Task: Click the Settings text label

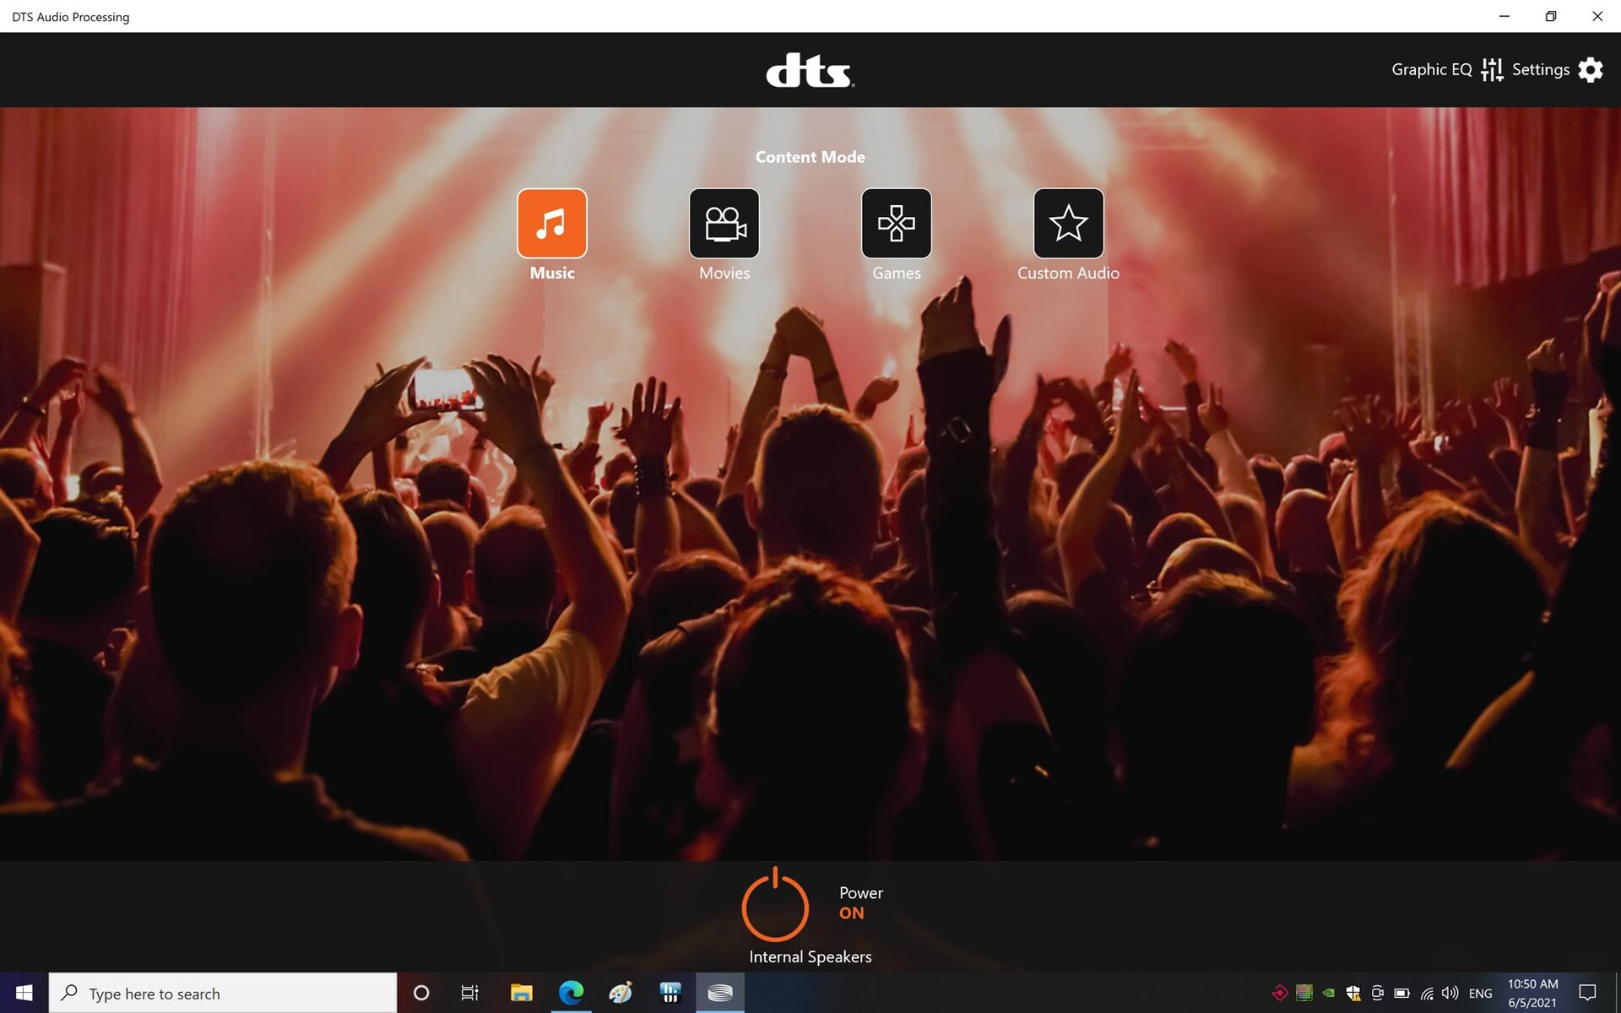Action: pyautogui.click(x=1540, y=70)
